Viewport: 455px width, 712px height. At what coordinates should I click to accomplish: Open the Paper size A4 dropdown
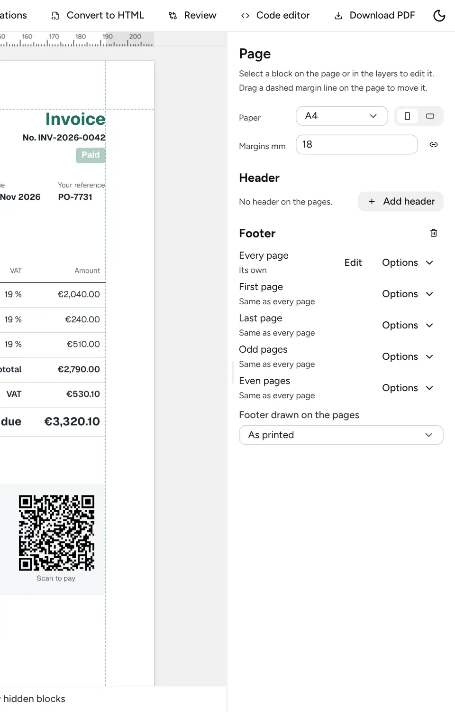point(342,116)
